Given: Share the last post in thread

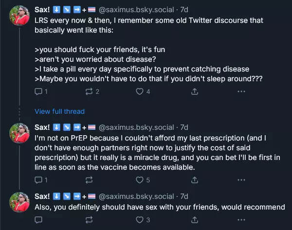Looking at the screenshot, I should point(194,220).
